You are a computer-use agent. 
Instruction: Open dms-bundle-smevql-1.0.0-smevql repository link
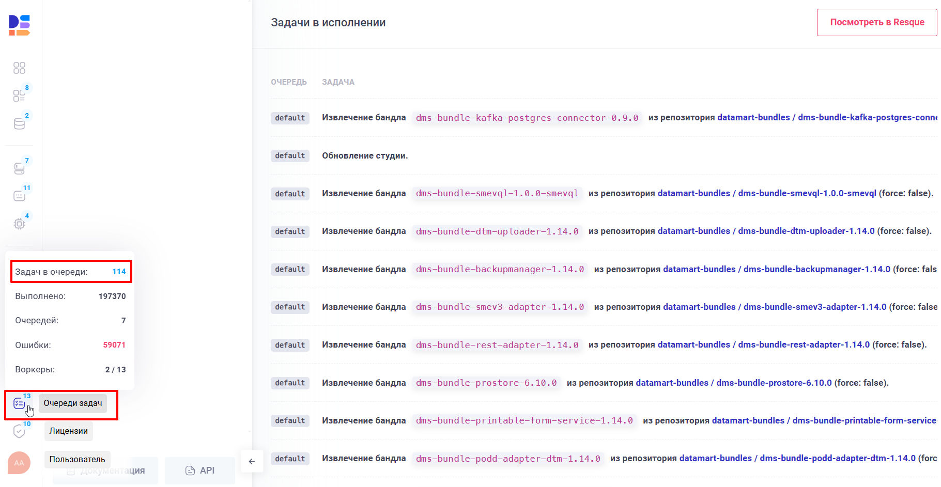pos(767,193)
